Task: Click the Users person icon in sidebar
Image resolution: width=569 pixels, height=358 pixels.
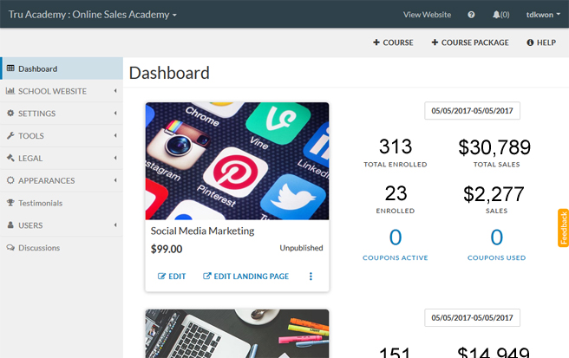Action: pyautogui.click(x=10, y=225)
